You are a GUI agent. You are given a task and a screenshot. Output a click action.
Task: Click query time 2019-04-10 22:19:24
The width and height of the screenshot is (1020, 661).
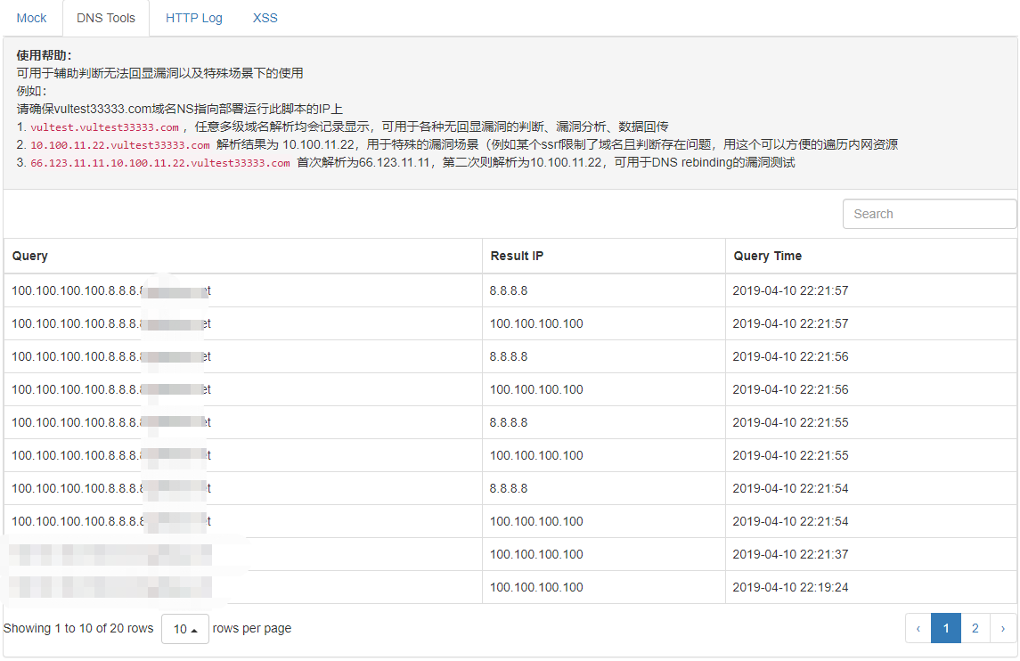click(790, 587)
